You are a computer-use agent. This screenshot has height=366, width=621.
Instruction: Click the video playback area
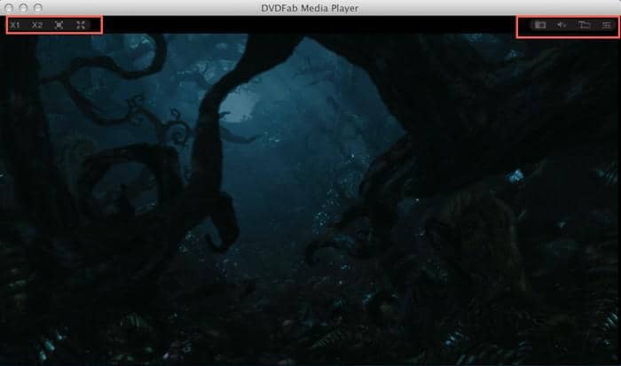point(310,198)
